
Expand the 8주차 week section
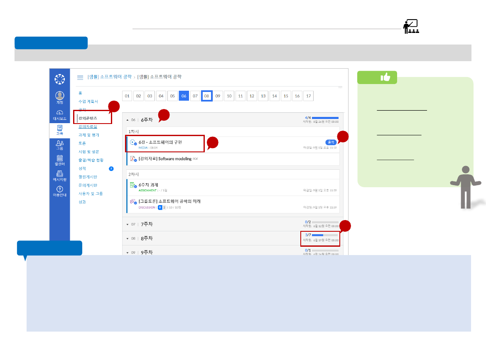pyautogui.click(x=128, y=238)
